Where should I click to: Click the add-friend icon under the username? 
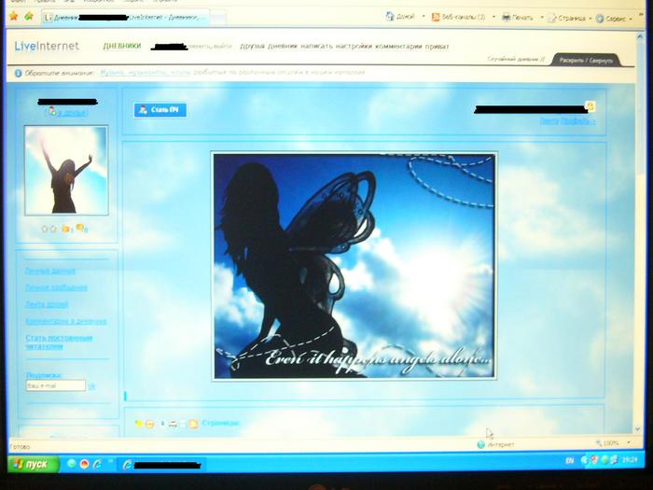click(51, 112)
